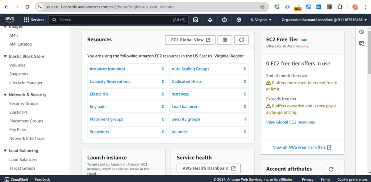Refresh the Account attributes panel
This screenshot has width=371, height=182.
coord(330,169)
